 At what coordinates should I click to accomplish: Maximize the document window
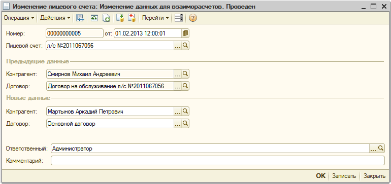[x=373, y=7]
